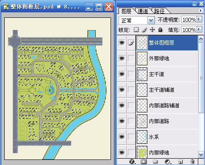This screenshot has height=165, width=205.
Task: Open the layer style fx menu
Action: tap(132, 162)
